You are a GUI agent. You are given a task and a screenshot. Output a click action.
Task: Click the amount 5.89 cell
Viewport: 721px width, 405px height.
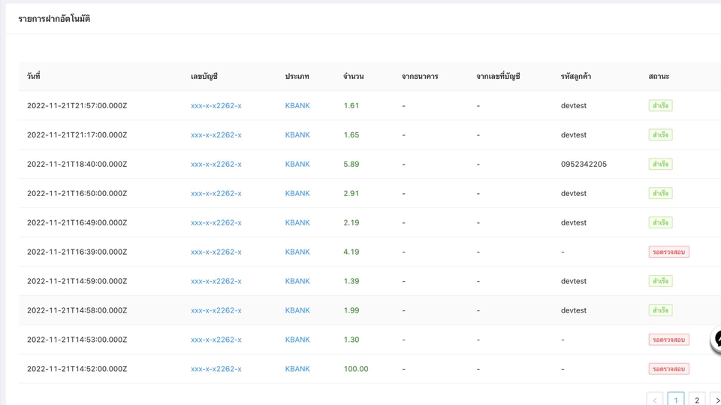pos(351,164)
